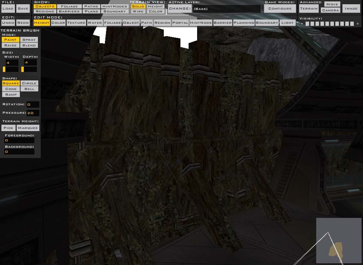Image resolution: width=363 pixels, height=265 pixels.
Task: Switch to Planning edit mode
Action: pyautogui.click(x=244, y=23)
